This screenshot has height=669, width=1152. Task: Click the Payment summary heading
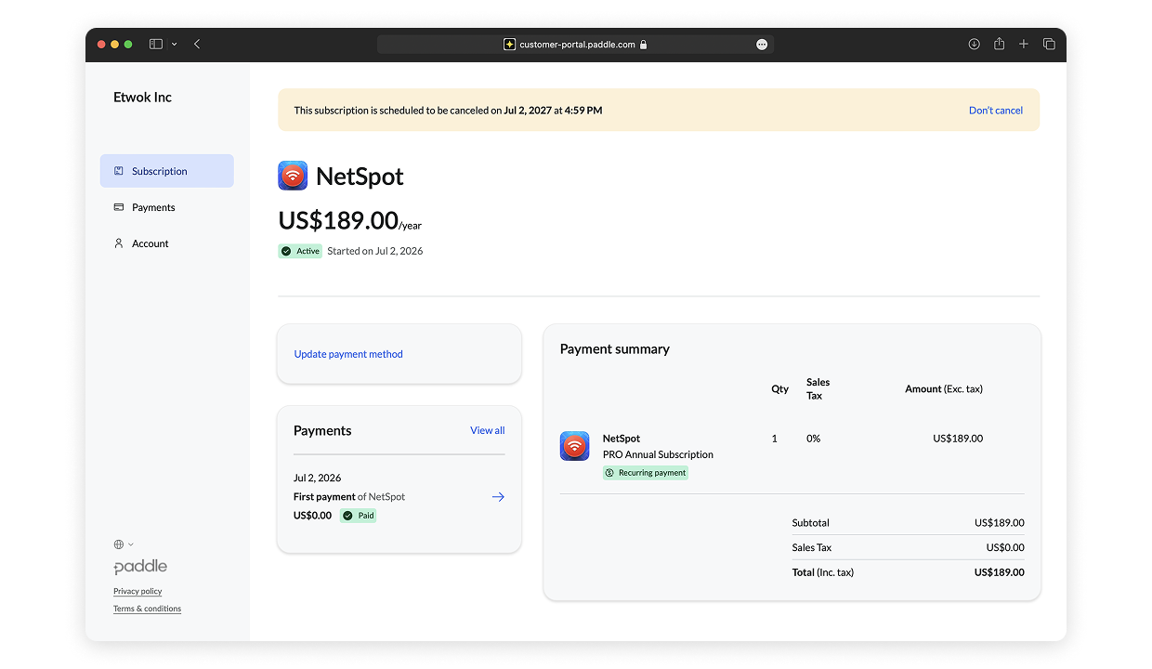[615, 349]
